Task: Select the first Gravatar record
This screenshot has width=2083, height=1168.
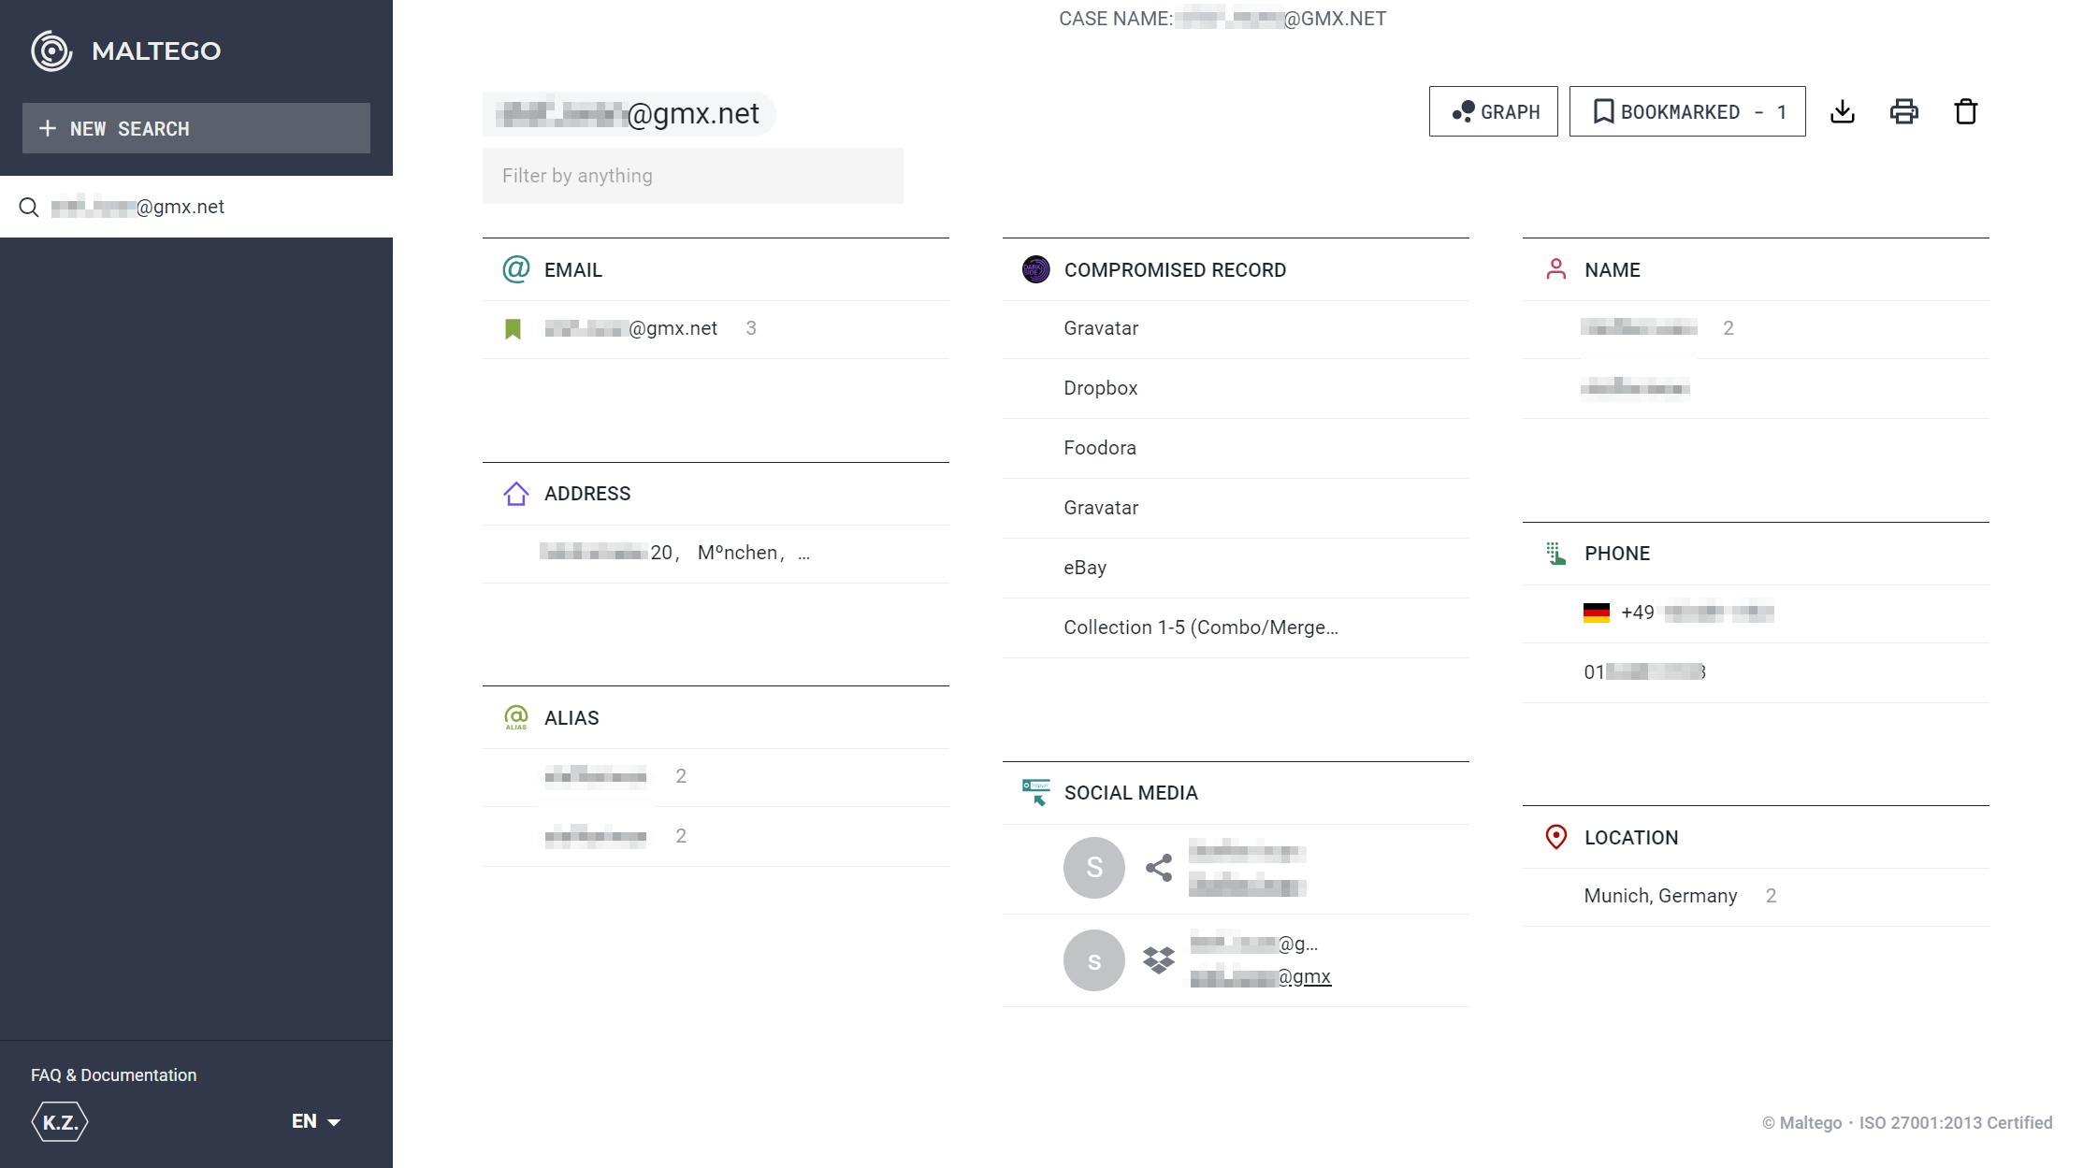Action: point(1236,329)
